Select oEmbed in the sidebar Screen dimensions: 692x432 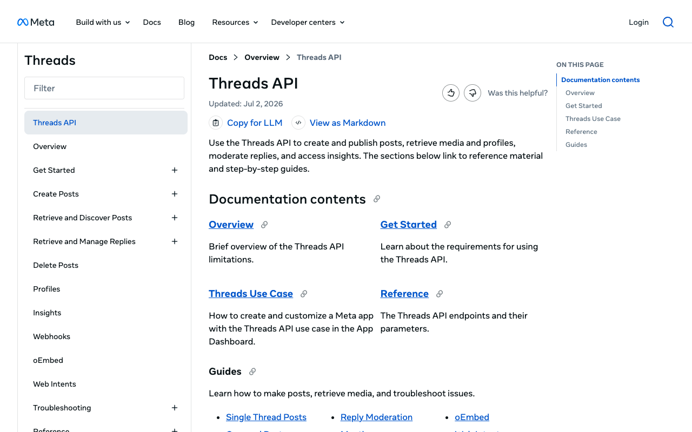[106, 360]
